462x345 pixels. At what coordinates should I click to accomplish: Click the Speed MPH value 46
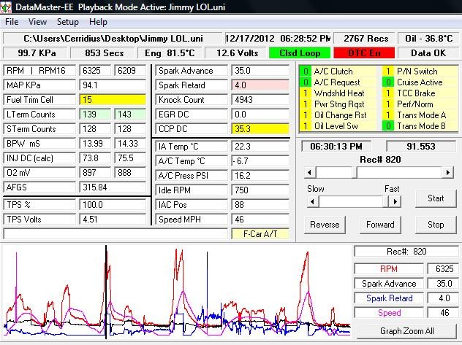pos(260,220)
